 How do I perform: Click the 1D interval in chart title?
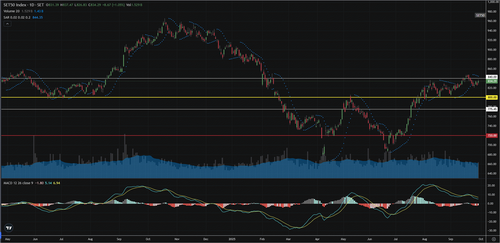tap(32, 5)
